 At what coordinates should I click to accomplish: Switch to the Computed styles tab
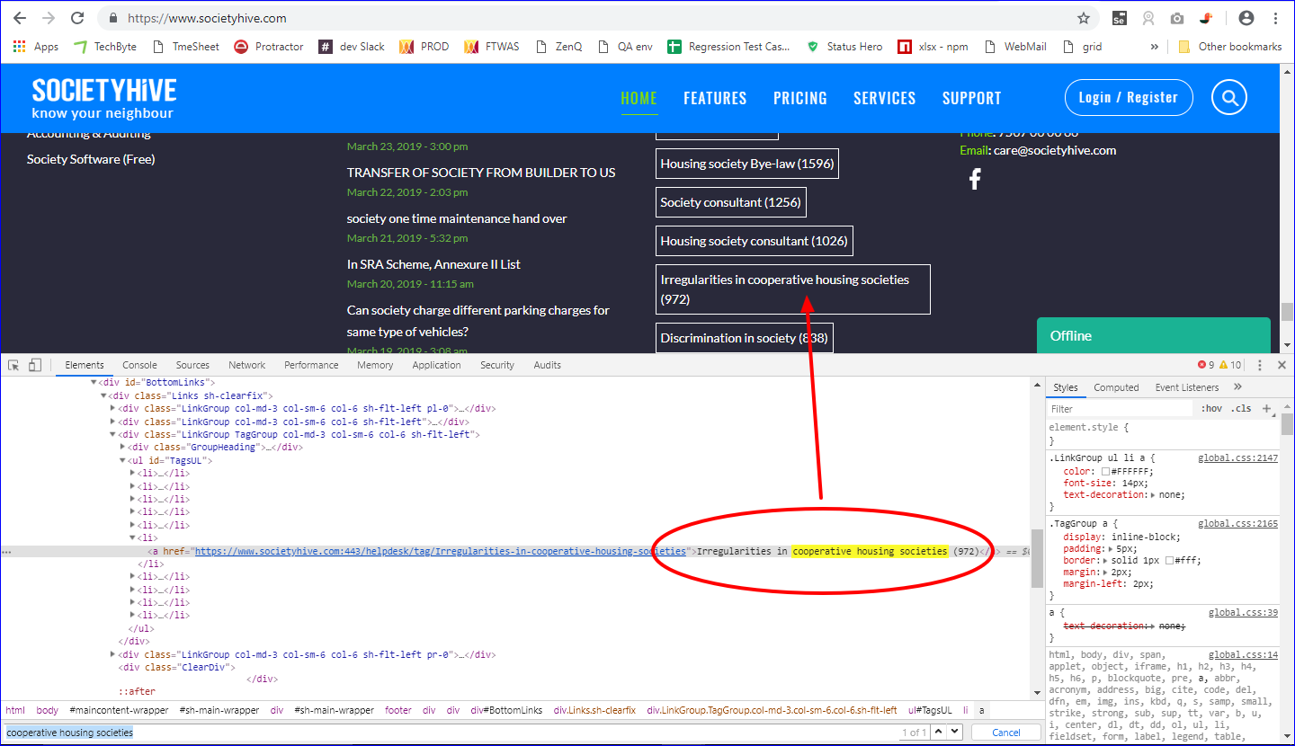click(x=1116, y=386)
